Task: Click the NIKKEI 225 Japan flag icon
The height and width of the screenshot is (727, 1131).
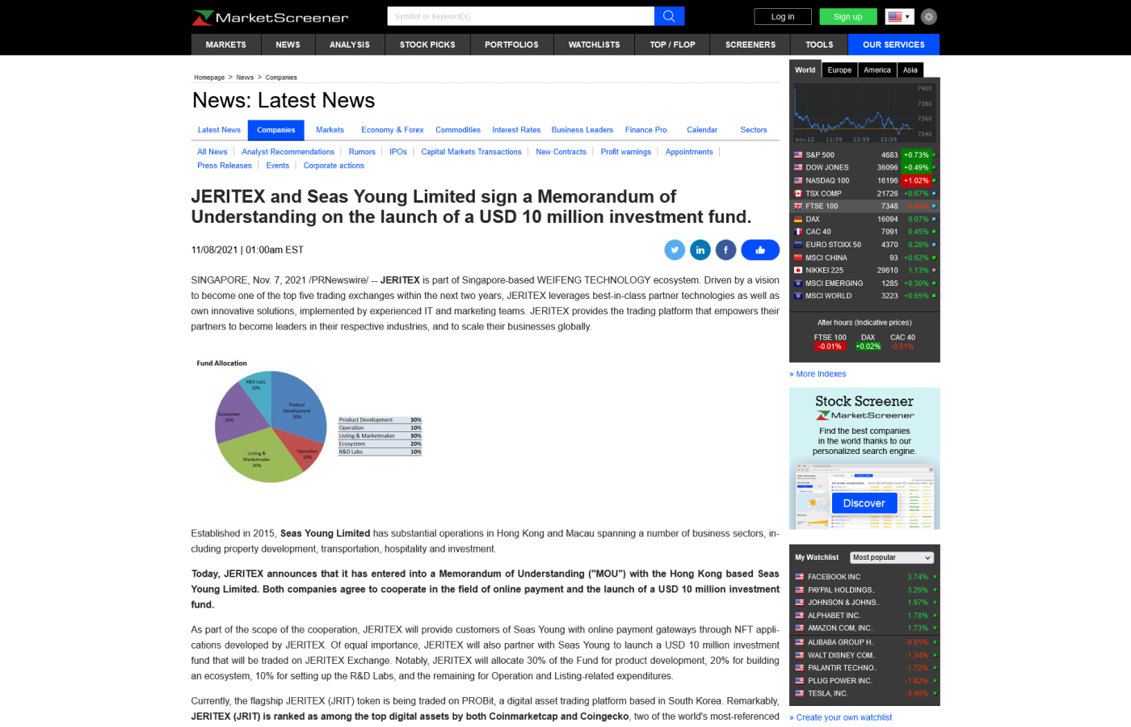Action: [798, 270]
